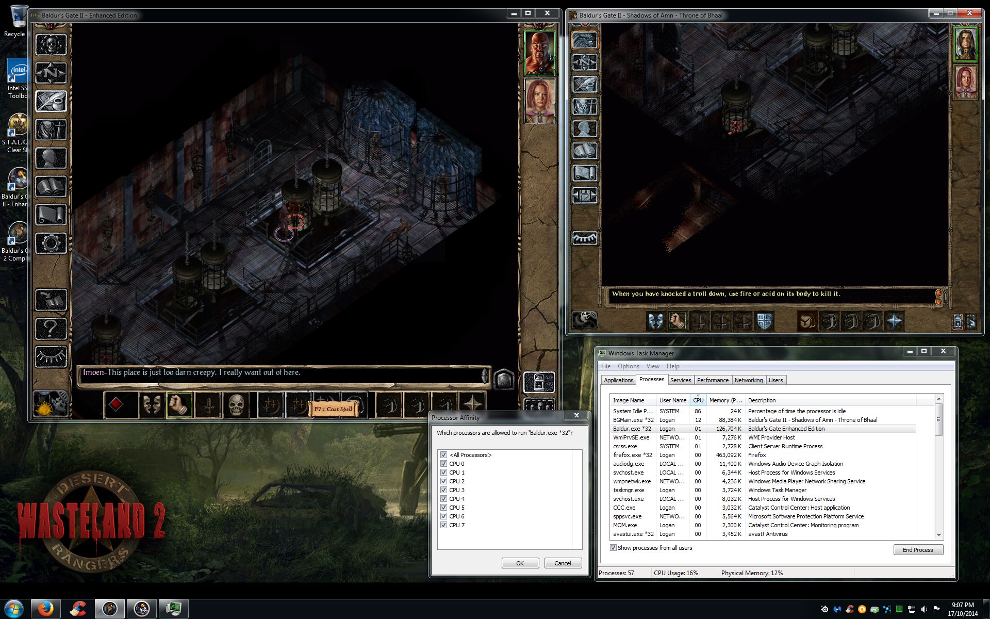Toggle Show processes from all users
This screenshot has width=990, height=619.
tap(613, 548)
